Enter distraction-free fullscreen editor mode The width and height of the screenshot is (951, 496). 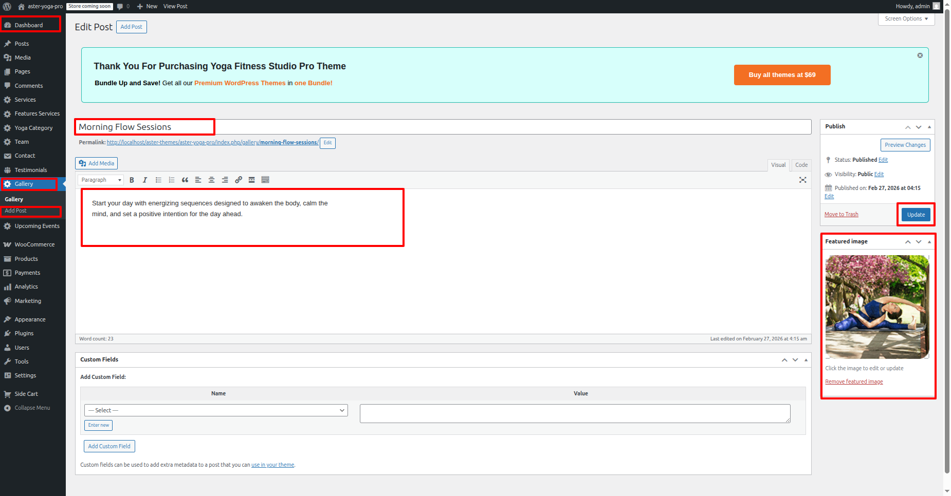pyautogui.click(x=802, y=180)
